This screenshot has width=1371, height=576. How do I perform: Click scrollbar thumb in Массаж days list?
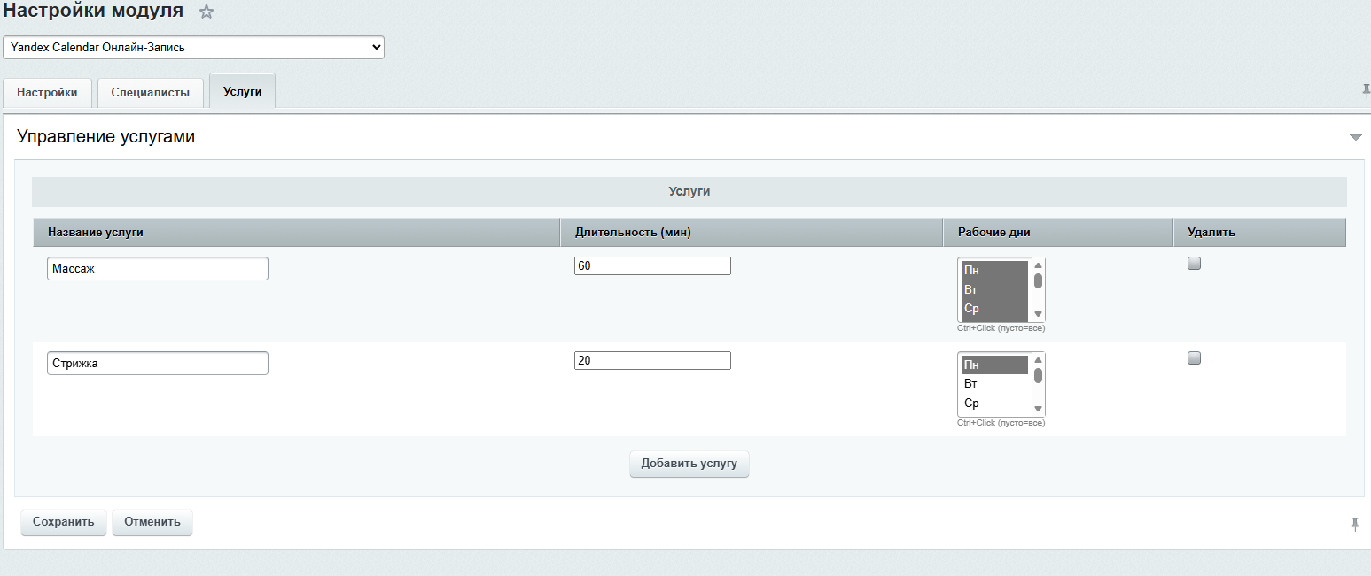tap(1038, 281)
